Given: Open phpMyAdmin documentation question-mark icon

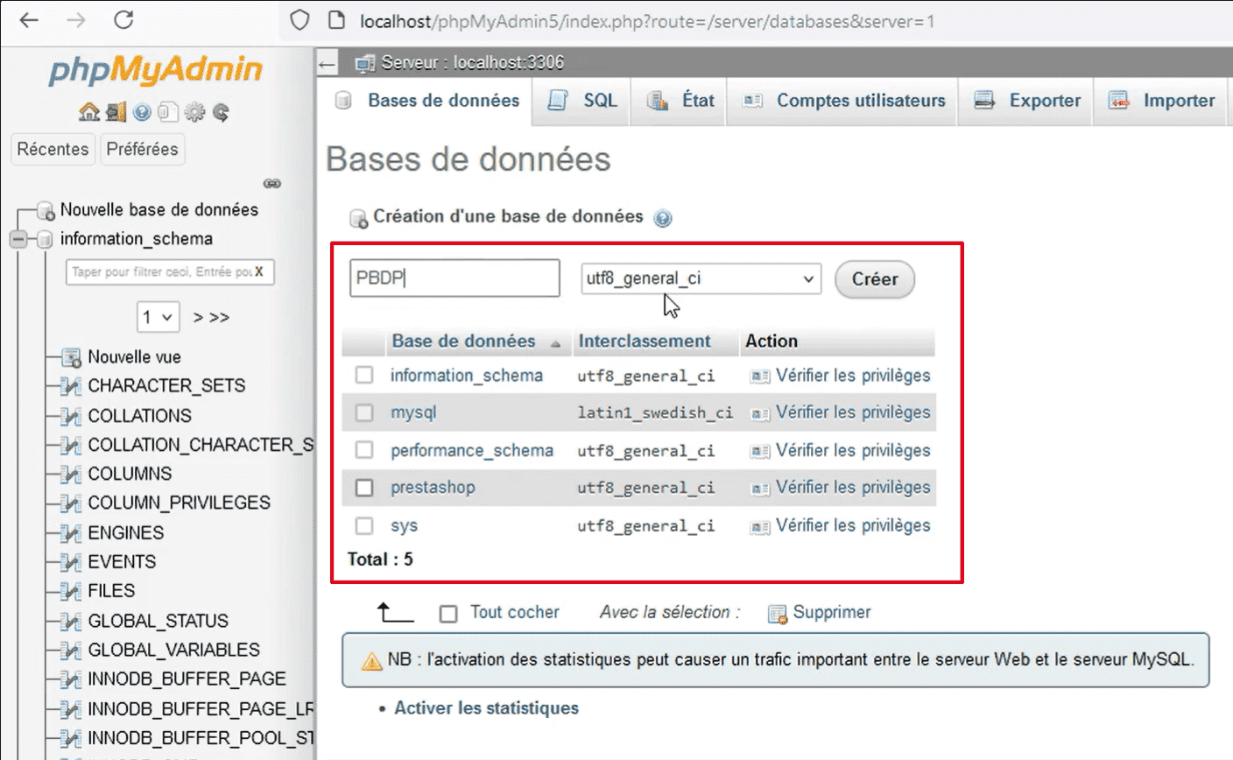Looking at the screenshot, I should tap(142, 112).
